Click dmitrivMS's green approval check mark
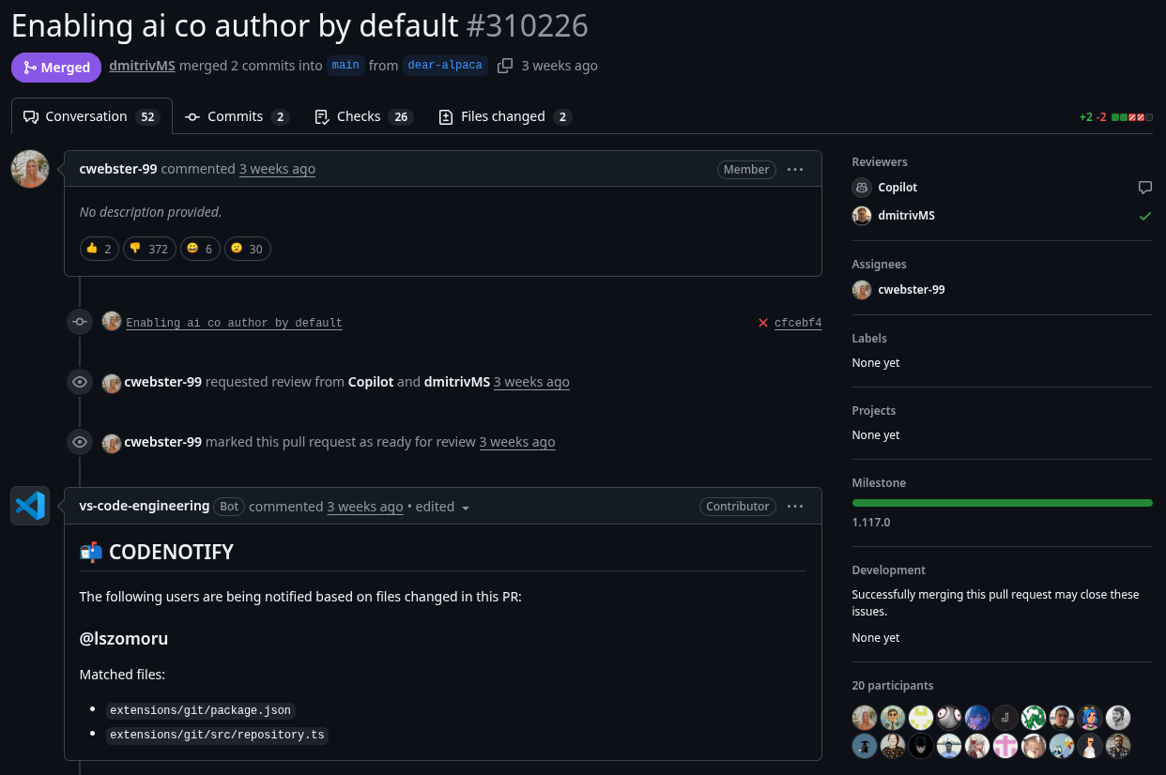This screenshot has height=775, width=1166. click(x=1144, y=216)
